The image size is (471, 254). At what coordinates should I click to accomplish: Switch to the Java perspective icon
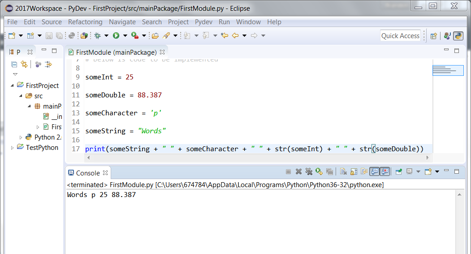point(447,36)
